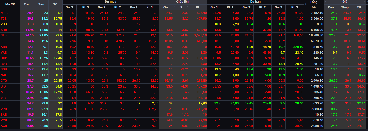
Task: Click STB matched volume 2,620,10
Action: coord(201,35)
